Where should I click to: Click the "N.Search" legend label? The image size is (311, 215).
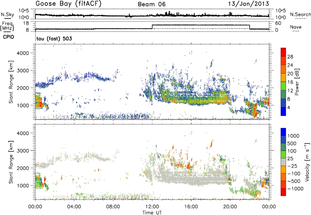(300, 14)
